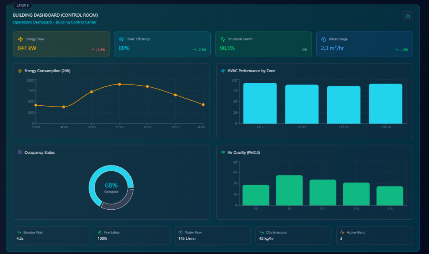
Task: Click the info icon in top-right corner
Action: coord(408,16)
